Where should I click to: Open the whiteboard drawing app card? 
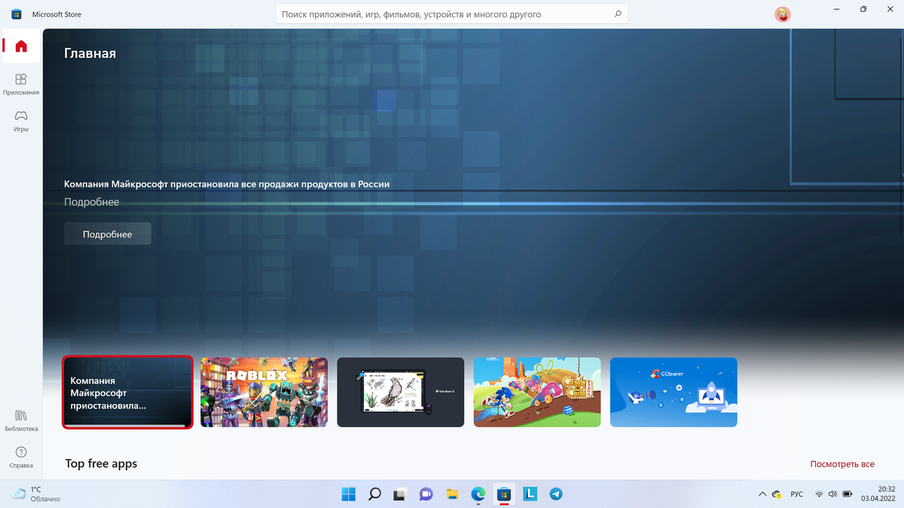point(400,392)
